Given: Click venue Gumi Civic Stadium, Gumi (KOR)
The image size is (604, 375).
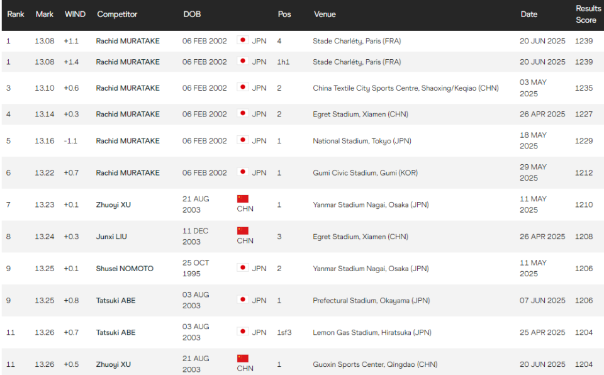Looking at the screenshot, I should (x=365, y=172).
